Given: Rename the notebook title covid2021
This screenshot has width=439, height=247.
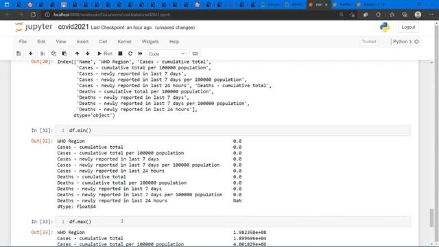Looking at the screenshot, I should (73, 27).
